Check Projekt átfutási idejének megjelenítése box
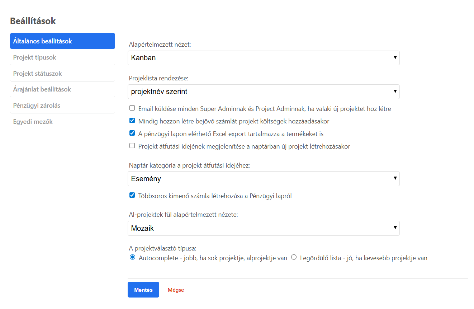This screenshot has width=474, height=309. pyautogui.click(x=132, y=146)
